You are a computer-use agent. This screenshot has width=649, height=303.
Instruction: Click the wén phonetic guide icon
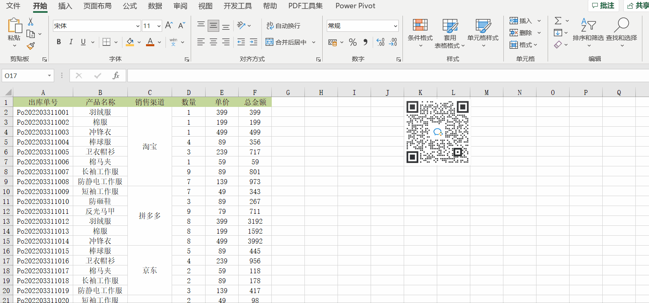173,42
